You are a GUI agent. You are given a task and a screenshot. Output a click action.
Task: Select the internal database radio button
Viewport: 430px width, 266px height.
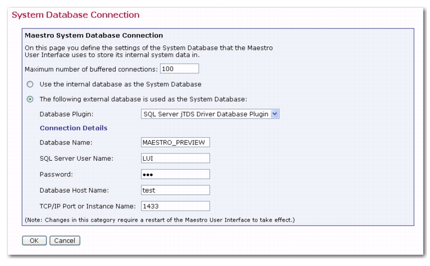click(x=30, y=85)
